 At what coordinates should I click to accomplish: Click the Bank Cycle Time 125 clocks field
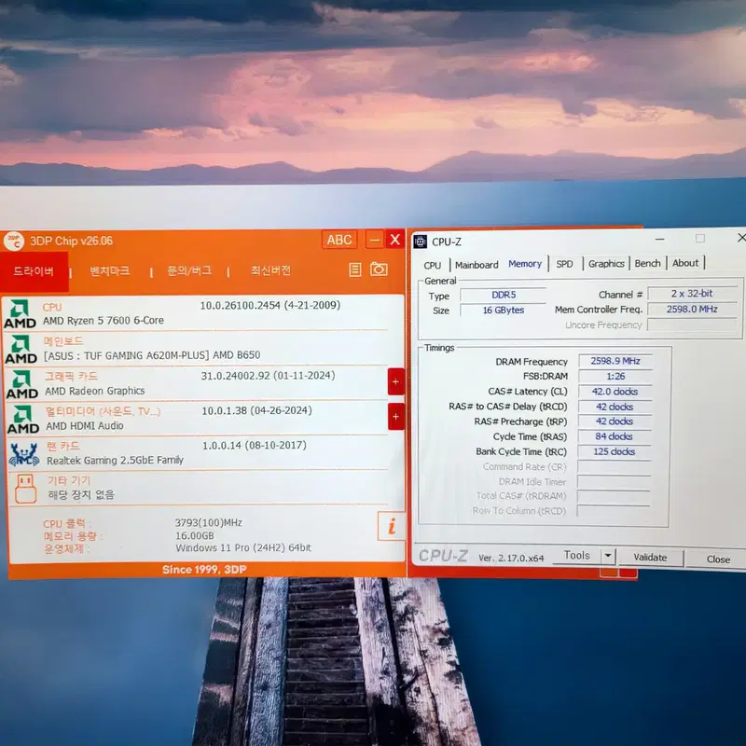(x=614, y=451)
